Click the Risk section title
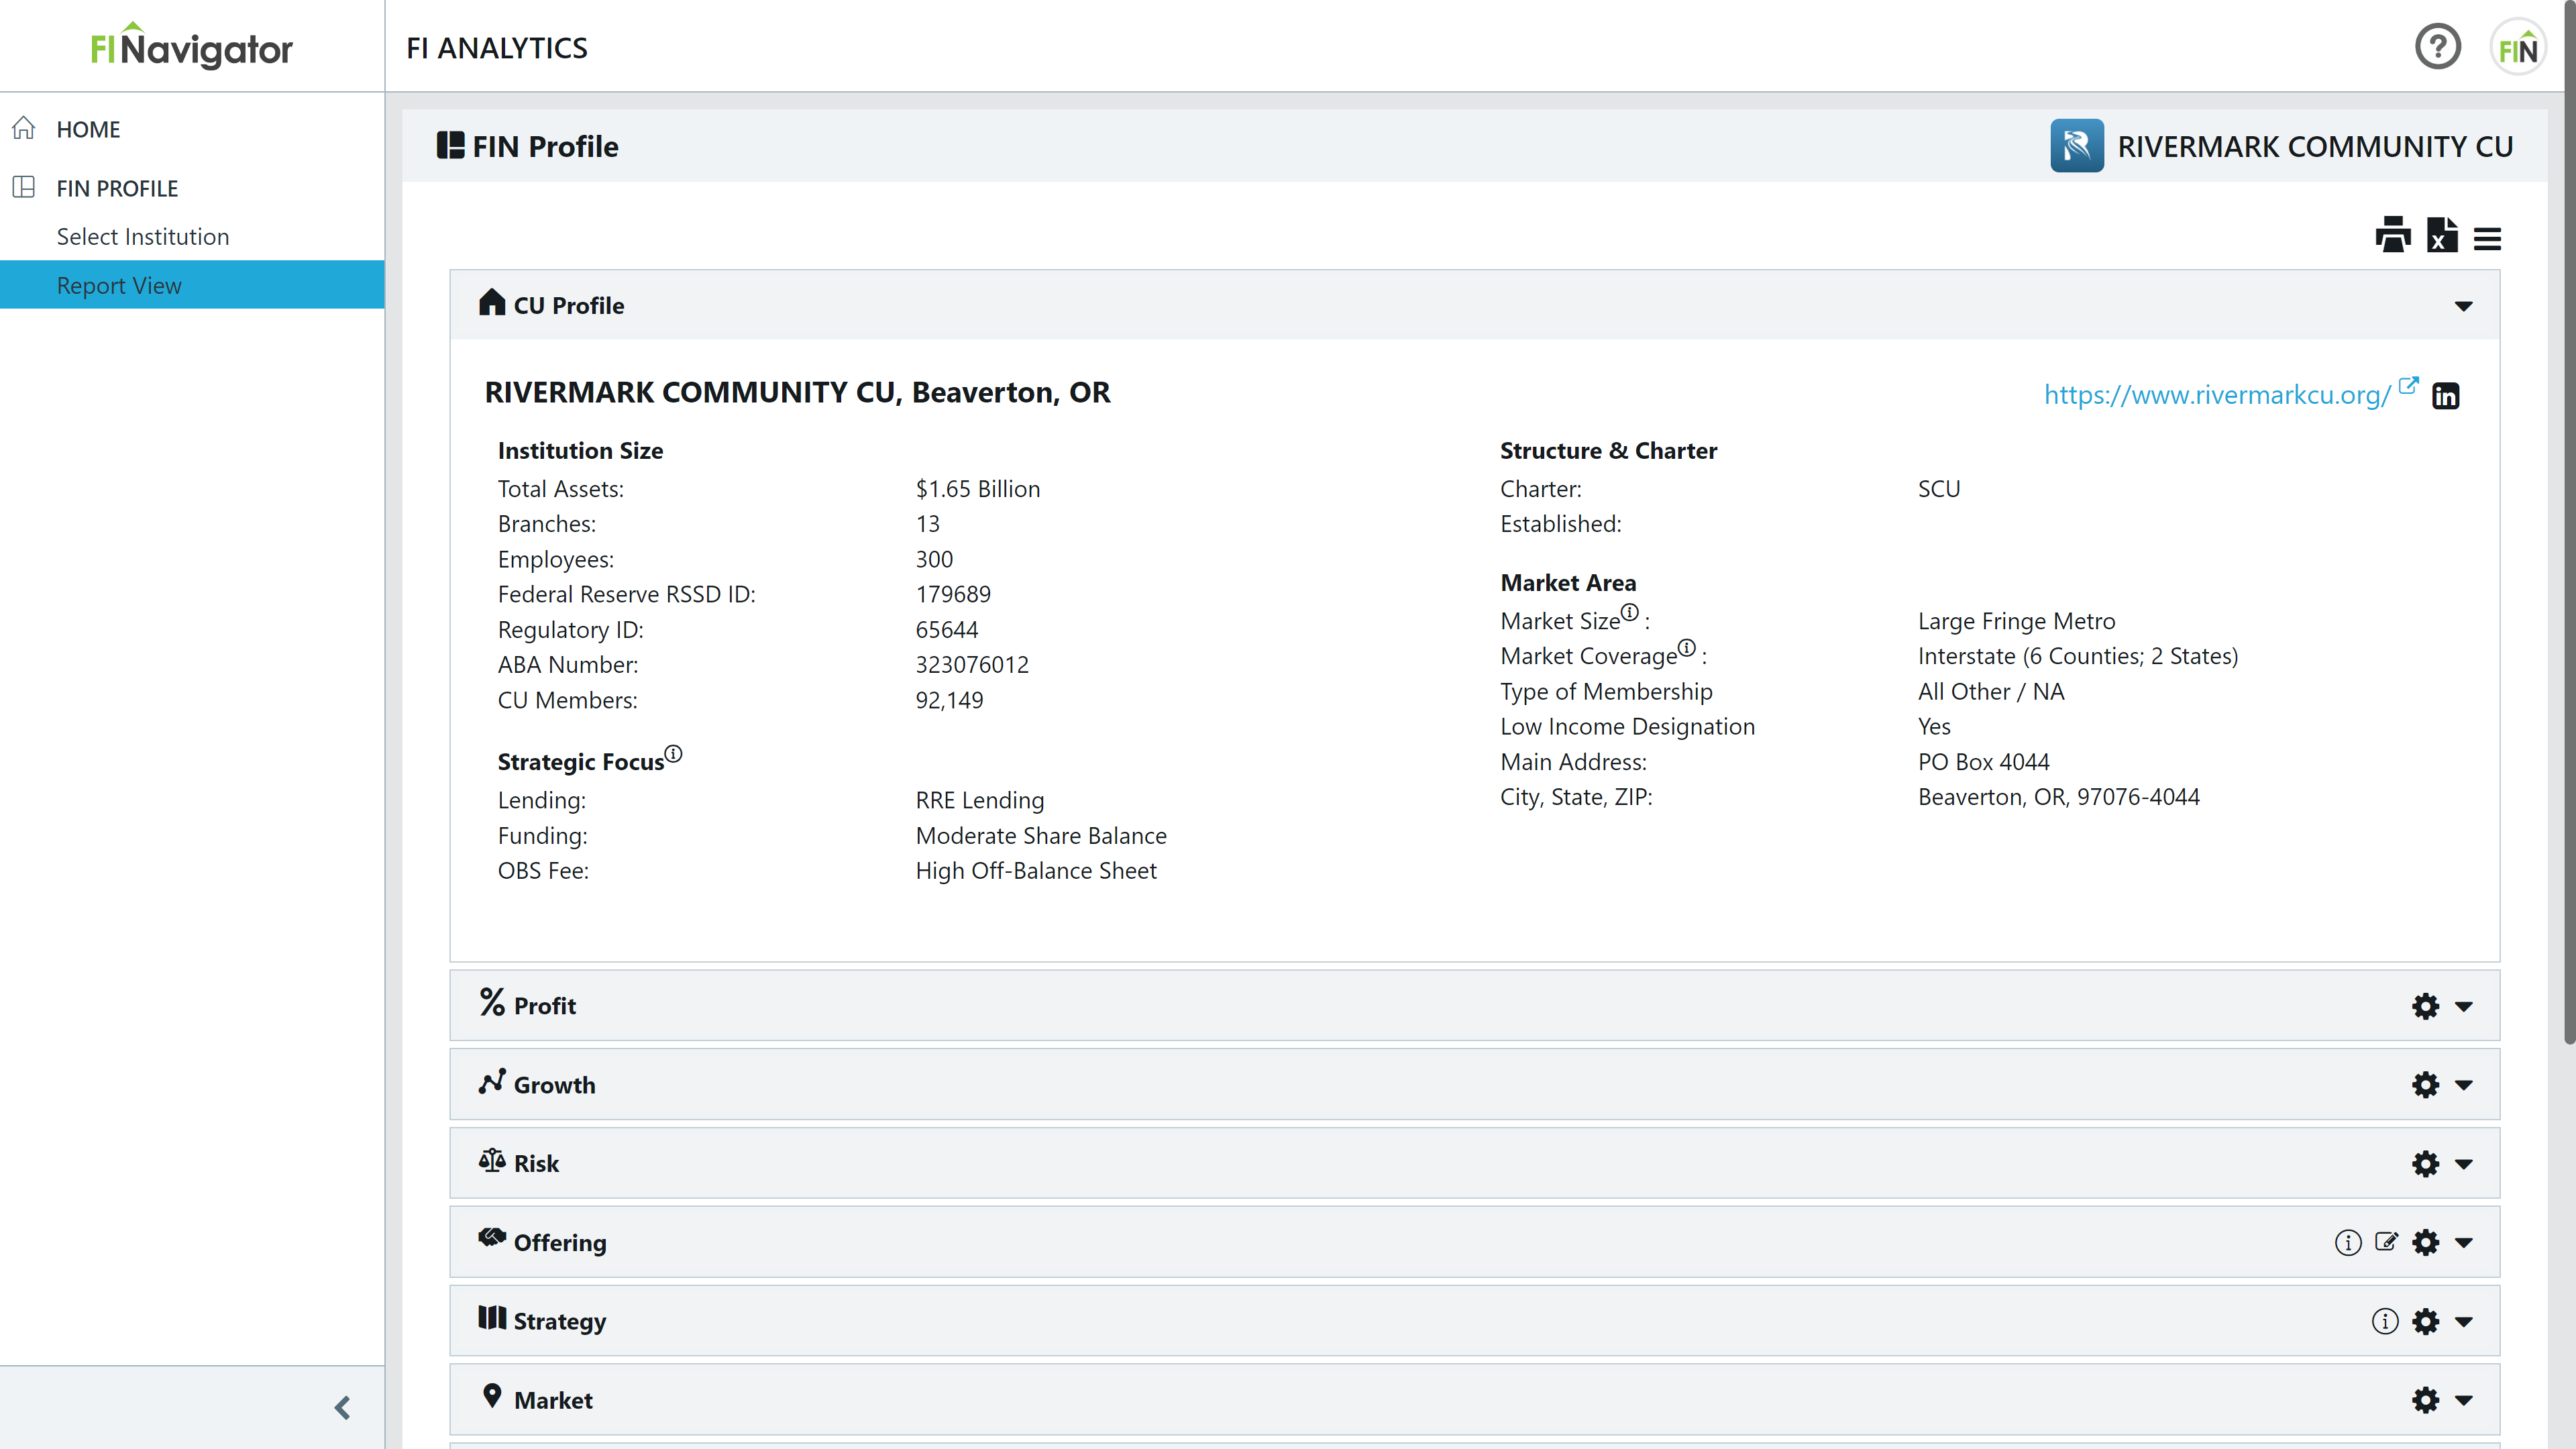The width and height of the screenshot is (2576, 1449). click(x=536, y=1163)
